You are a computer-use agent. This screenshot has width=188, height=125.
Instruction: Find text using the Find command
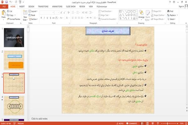coord(170,11)
